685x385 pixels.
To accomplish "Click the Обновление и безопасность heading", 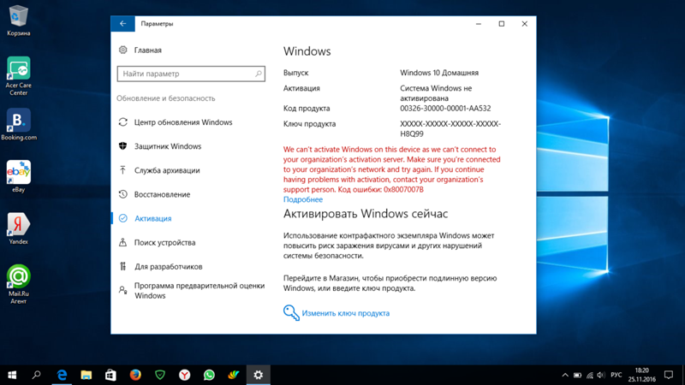I will (165, 98).
